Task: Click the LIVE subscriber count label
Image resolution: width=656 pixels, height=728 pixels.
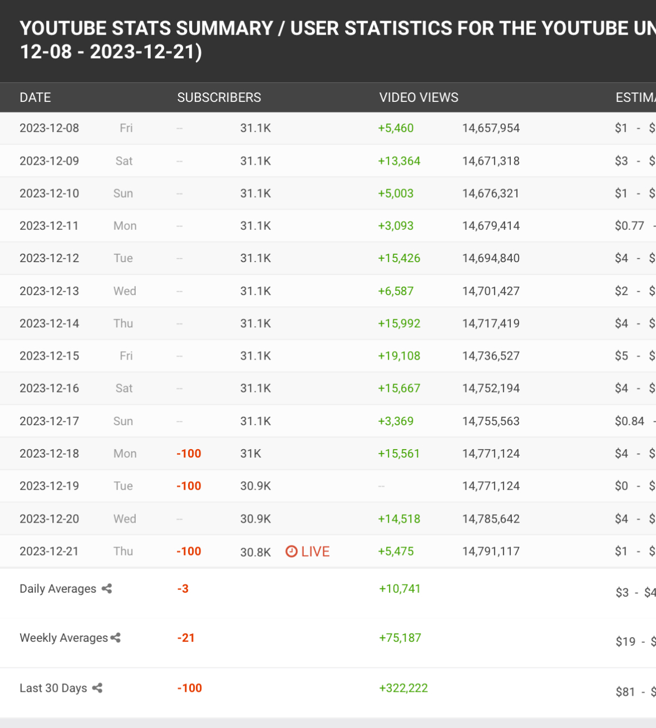Action: [x=315, y=552]
